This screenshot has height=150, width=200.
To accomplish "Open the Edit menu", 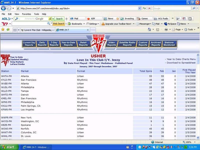I will click(x=10, y=14).
